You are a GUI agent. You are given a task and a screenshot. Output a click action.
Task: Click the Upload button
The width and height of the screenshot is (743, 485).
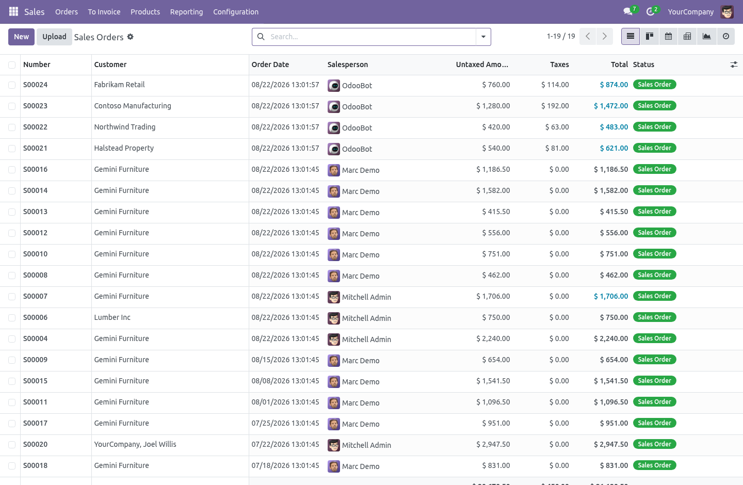coord(54,37)
